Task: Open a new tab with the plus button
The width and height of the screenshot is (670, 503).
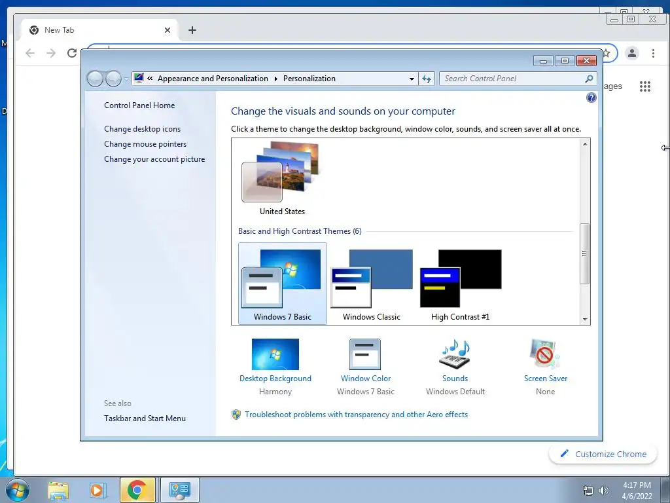Action: point(192,30)
